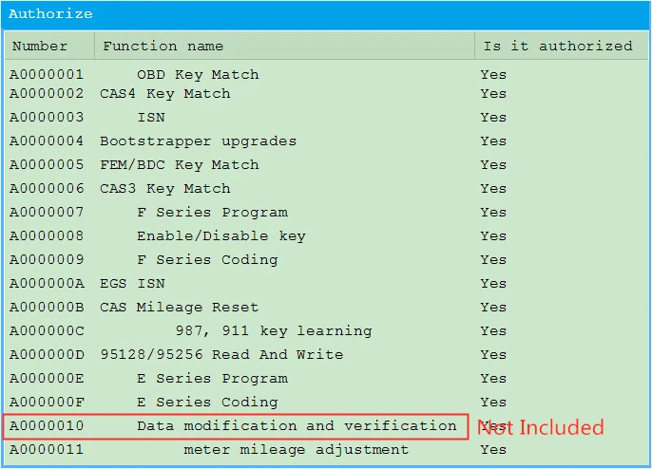
Task: Click the Yes value for EGS ISN
Action: coord(493,283)
